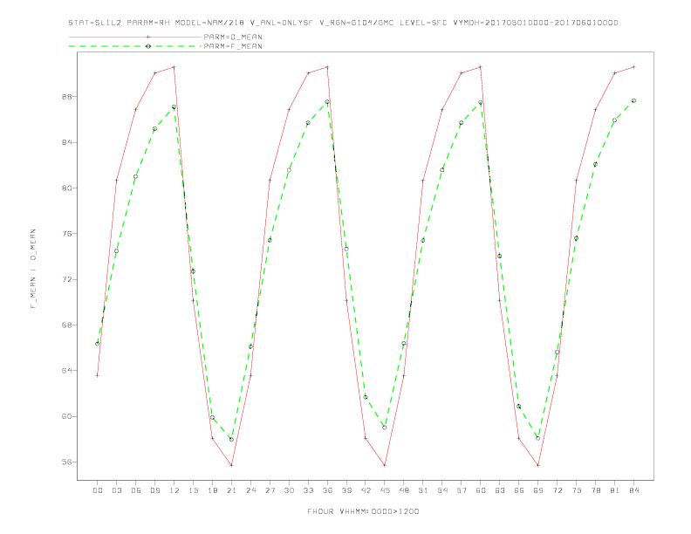
Task: Select the red O_MEAN peak point at hour 84
Action: (634, 67)
